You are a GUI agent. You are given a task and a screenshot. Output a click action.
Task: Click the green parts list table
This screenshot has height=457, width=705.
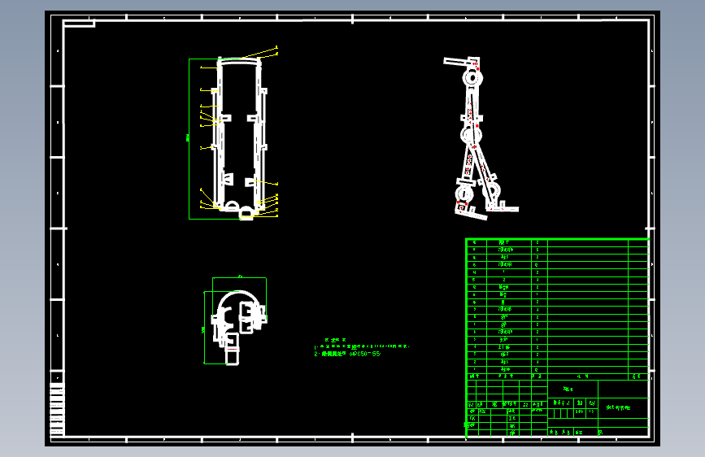[557, 309]
